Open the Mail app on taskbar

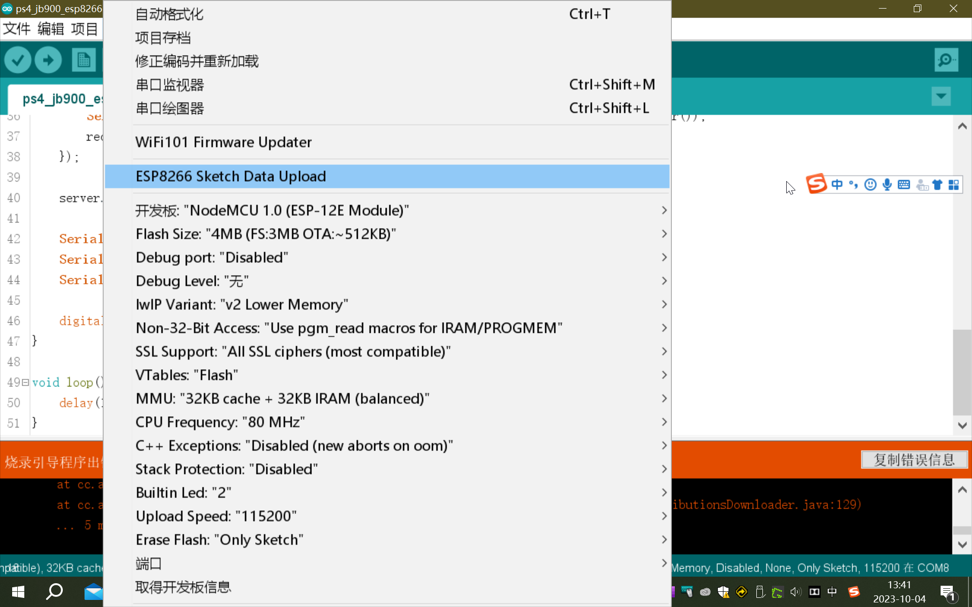pos(93,591)
